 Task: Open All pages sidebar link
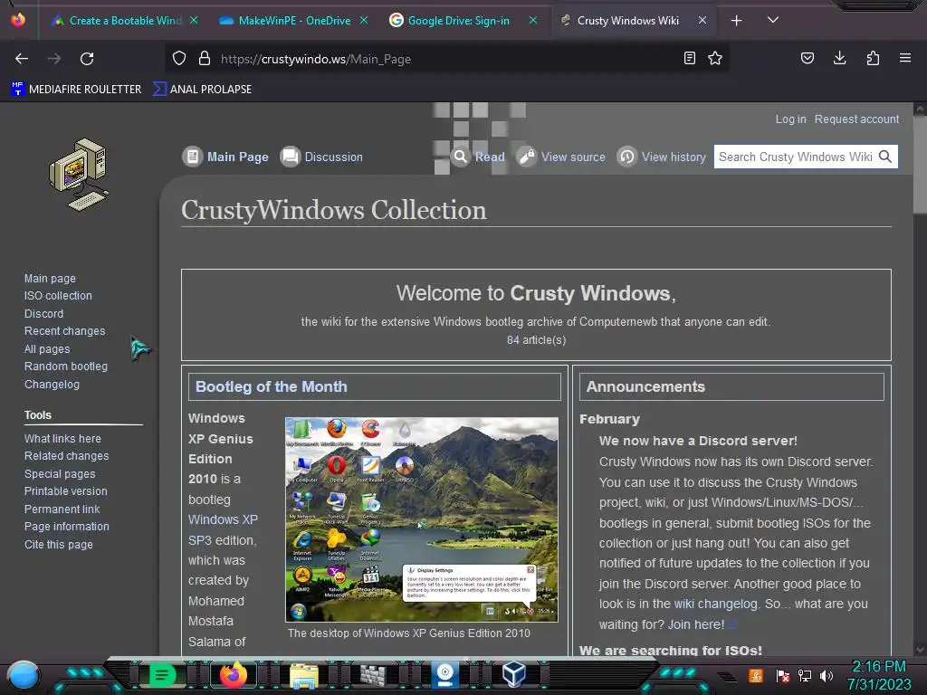click(47, 349)
